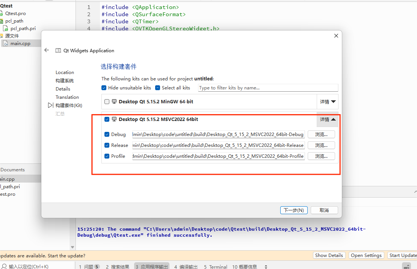Click the Qtest.pro file icon

point(2,13)
